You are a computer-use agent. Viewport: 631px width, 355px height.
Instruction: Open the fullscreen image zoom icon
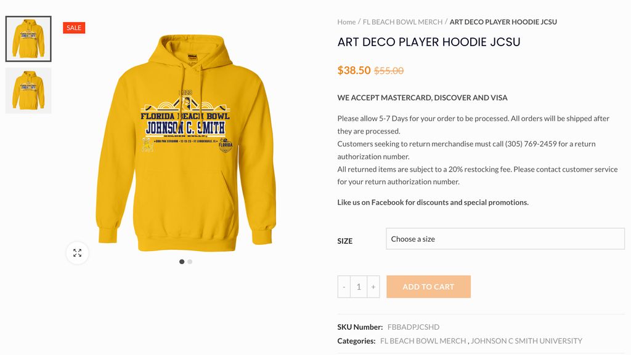pos(77,253)
